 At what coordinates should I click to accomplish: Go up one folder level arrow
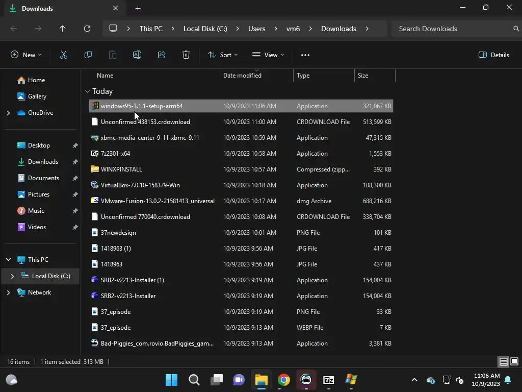point(63,29)
